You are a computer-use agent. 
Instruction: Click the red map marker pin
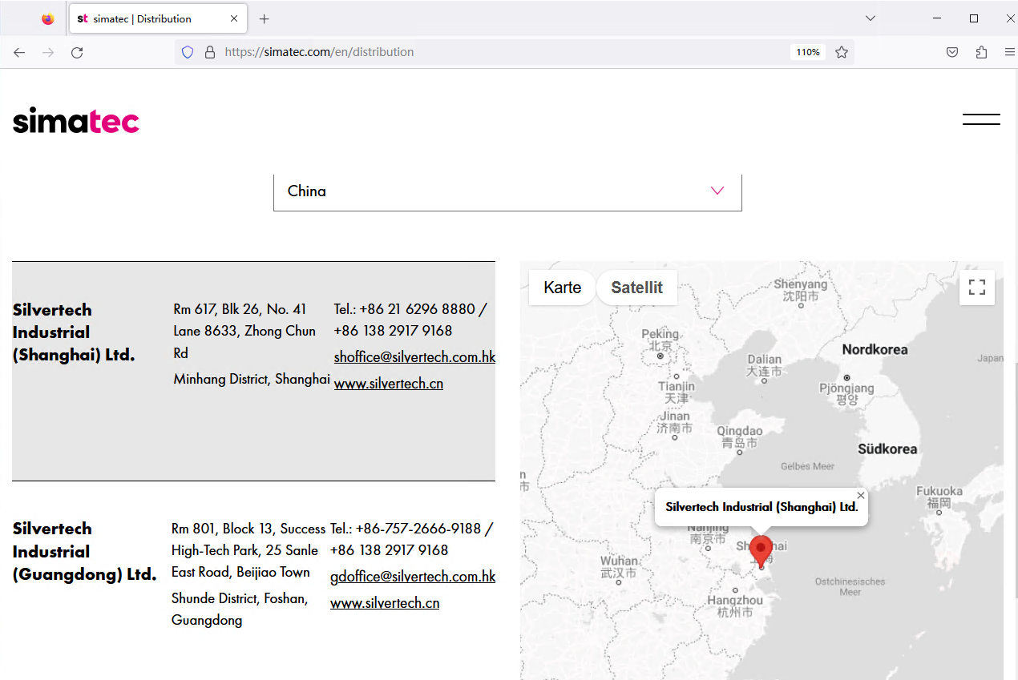point(761,551)
